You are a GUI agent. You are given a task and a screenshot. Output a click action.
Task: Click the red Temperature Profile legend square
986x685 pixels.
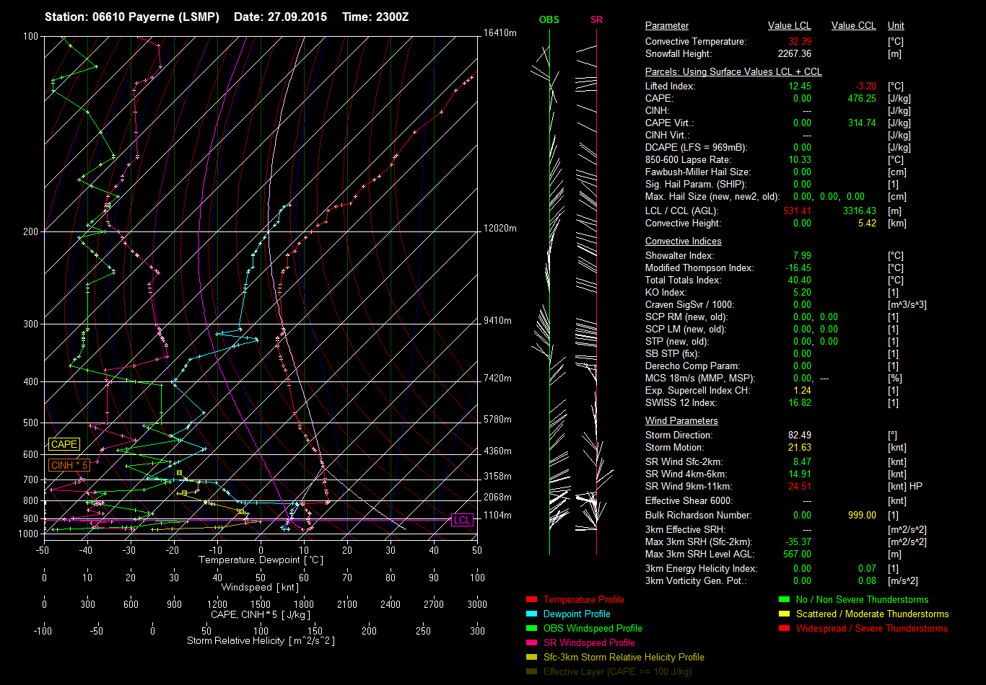pos(531,600)
